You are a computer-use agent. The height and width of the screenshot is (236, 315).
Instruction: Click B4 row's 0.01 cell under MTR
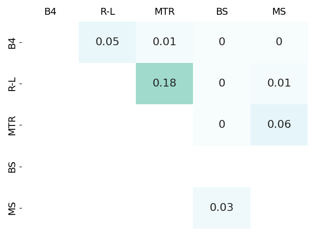tap(164, 42)
